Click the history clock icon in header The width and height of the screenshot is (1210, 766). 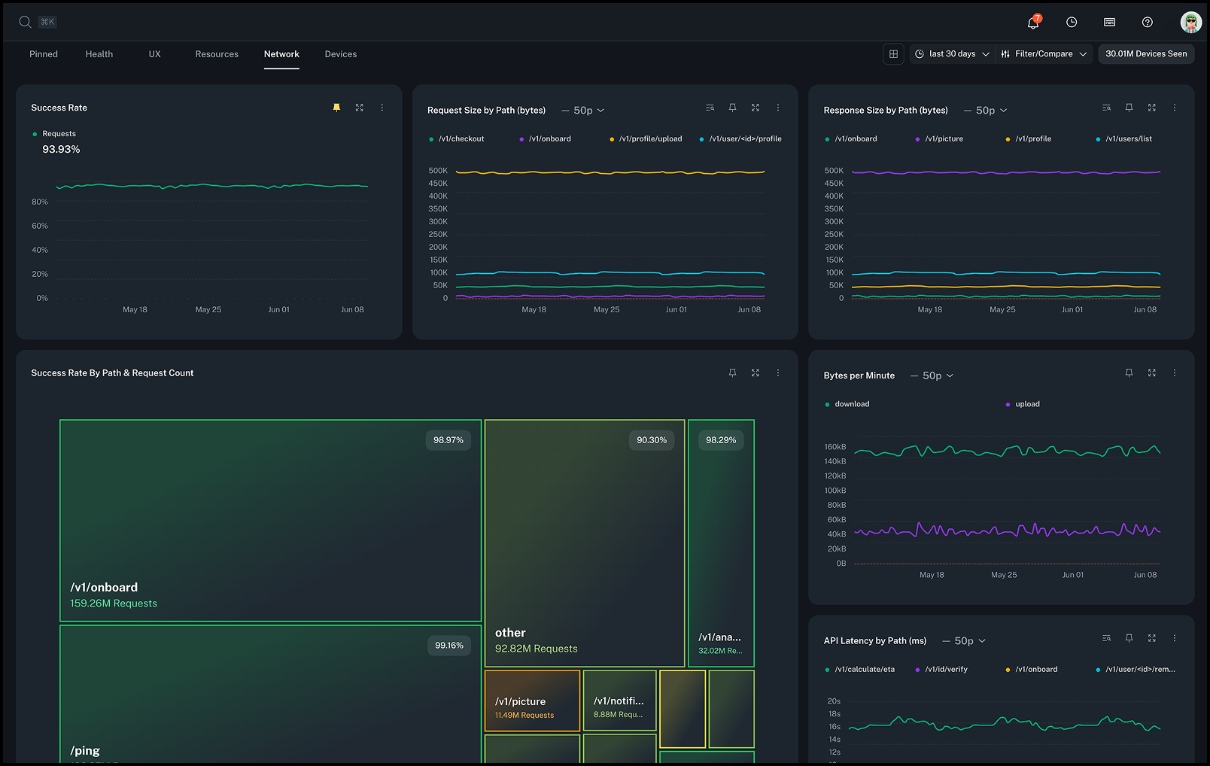pos(1072,23)
